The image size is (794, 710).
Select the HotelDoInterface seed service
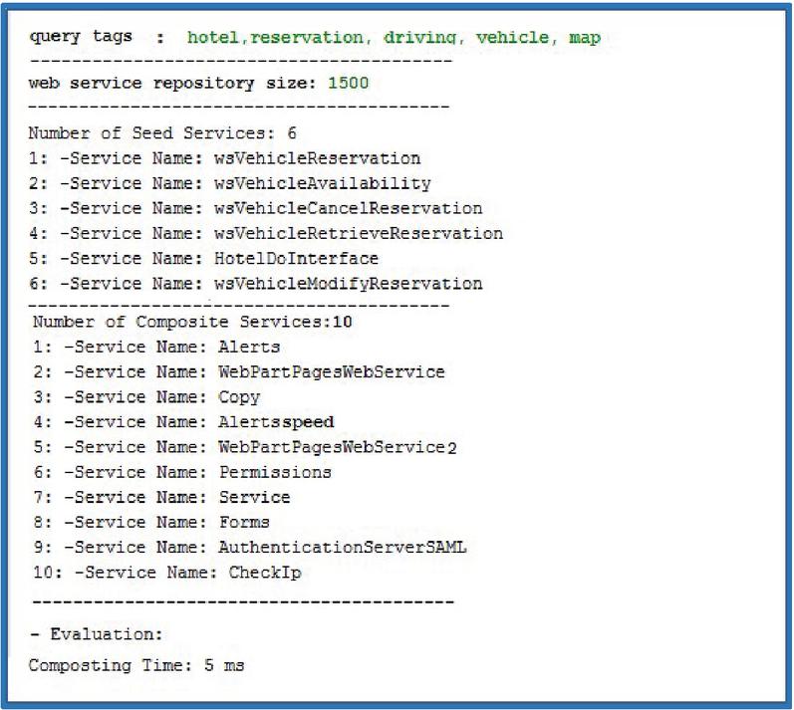(296, 259)
